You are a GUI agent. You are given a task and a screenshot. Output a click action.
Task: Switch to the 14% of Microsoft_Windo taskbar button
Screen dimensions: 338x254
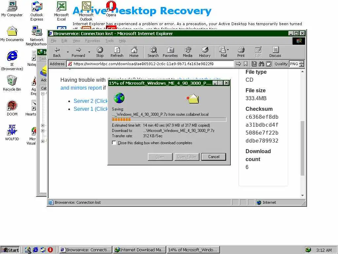click(193, 250)
